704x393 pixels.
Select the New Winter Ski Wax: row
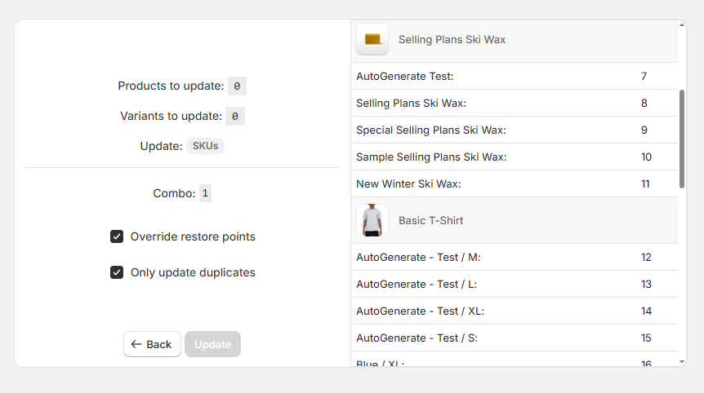(x=515, y=183)
